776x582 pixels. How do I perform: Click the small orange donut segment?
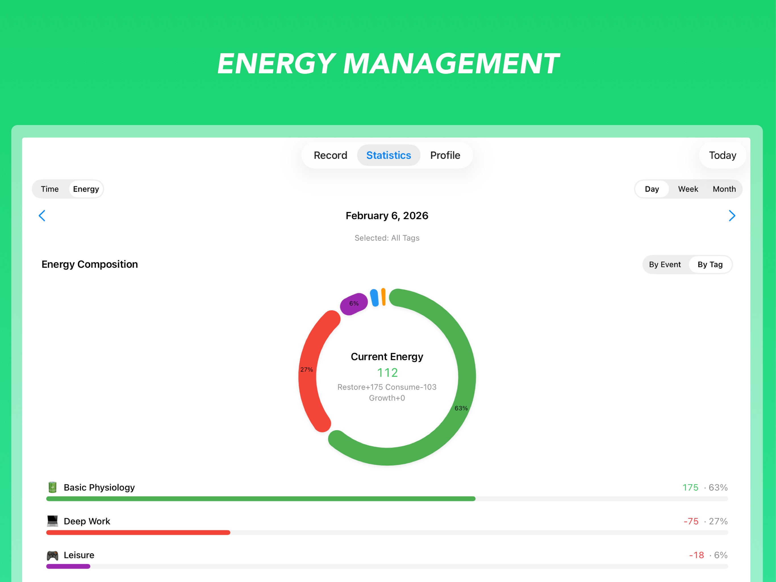click(x=383, y=297)
